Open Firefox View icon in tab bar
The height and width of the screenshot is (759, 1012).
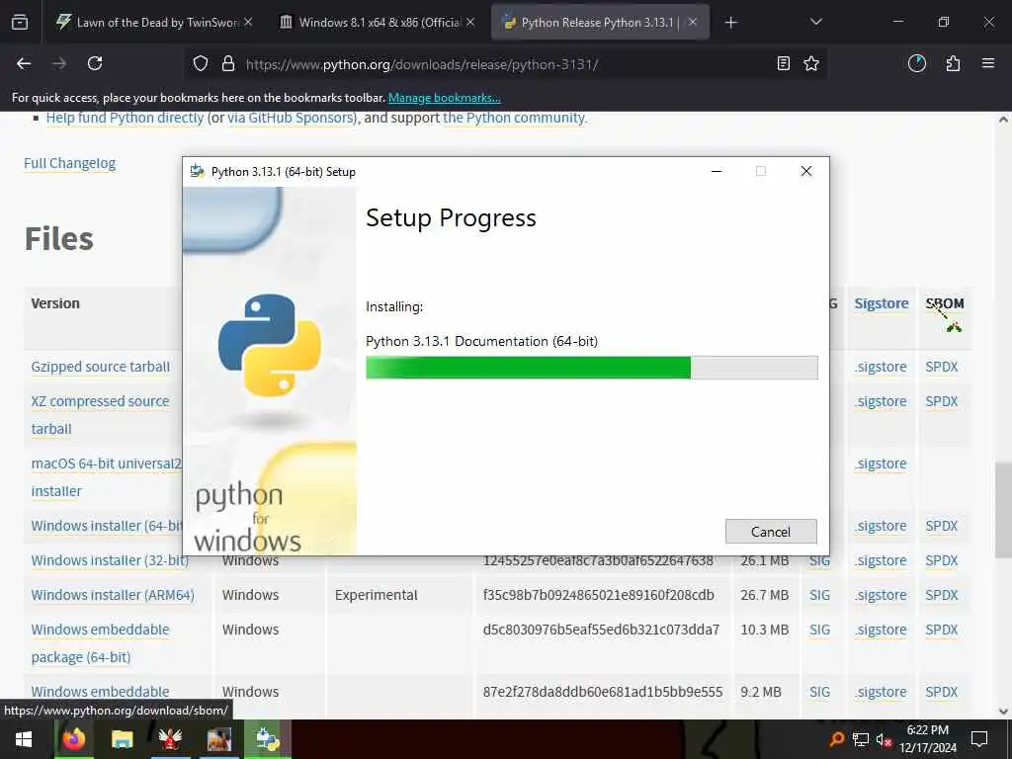coord(20,23)
